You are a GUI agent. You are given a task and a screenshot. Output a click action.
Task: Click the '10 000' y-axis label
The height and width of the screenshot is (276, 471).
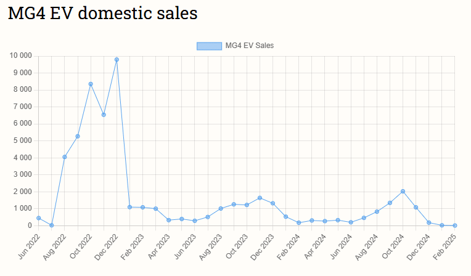click(20, 56)
